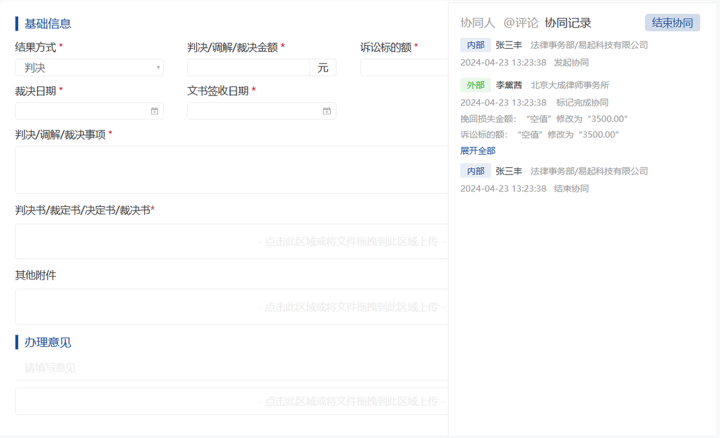Focus the 诉讼标的额 input field
The height and width of the screenshot is (438, 720).
[404, 68]
